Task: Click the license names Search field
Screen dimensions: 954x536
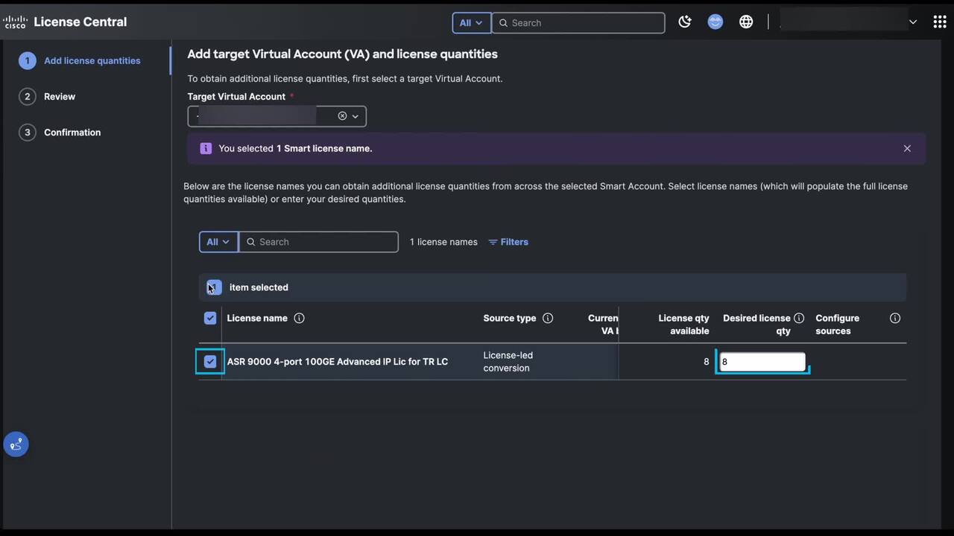Action: [x=319, y=242]
